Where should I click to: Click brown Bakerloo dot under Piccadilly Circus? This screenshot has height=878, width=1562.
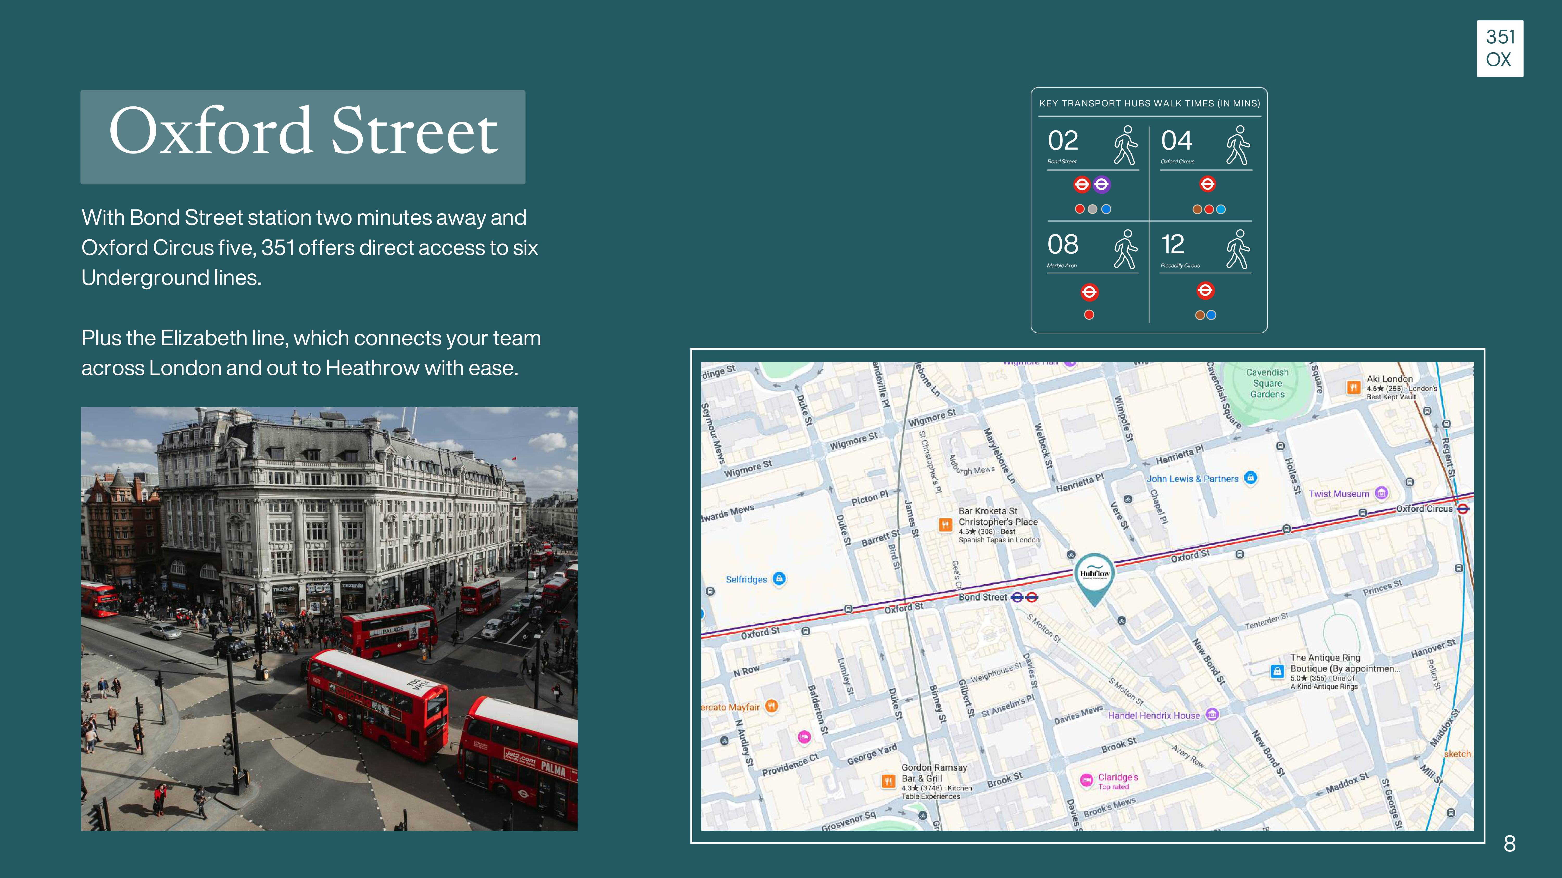point(1199,315)
